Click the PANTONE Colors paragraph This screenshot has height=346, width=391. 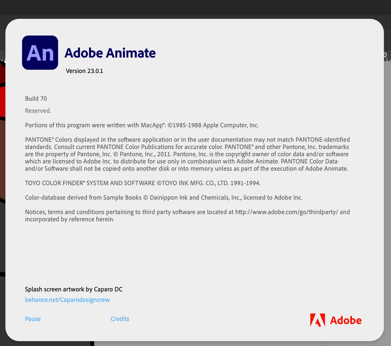pos(187,154)
